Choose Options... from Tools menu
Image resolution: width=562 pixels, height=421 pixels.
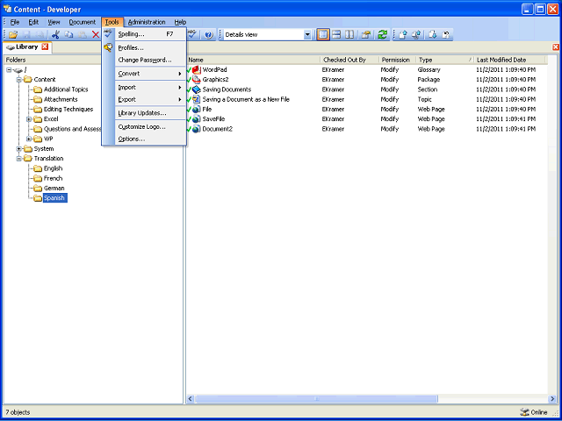pyautogui.click(x=144, y=139)
